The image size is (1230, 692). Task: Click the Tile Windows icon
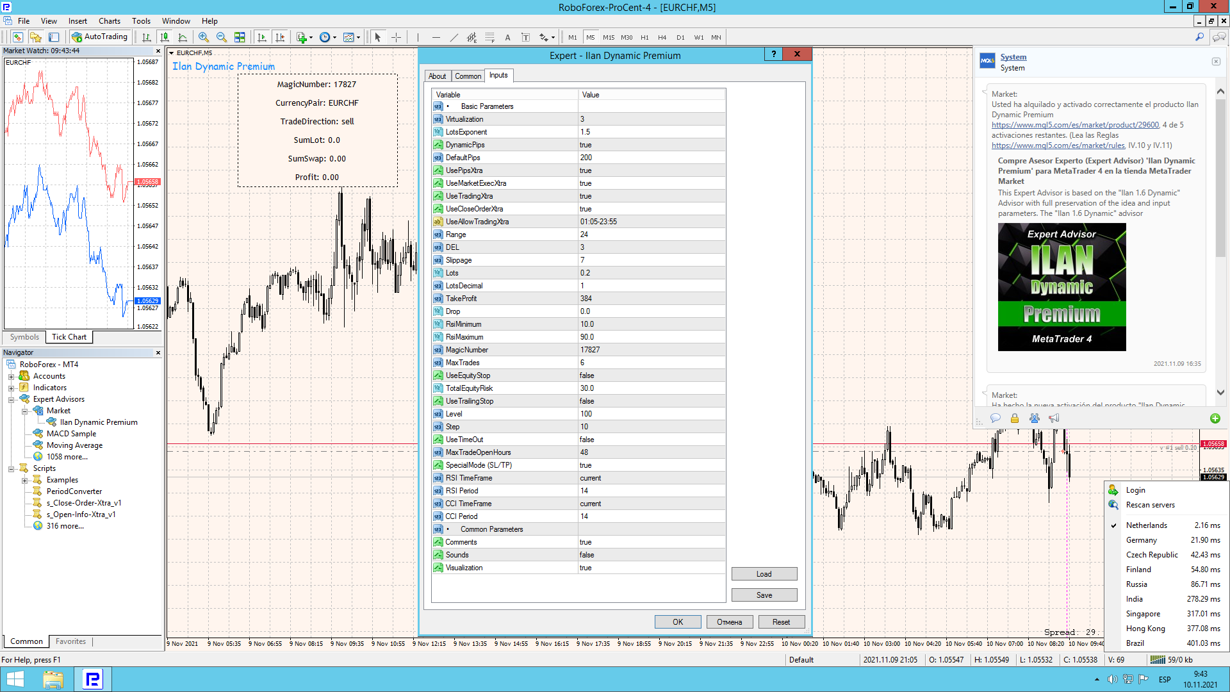tap(240, 37)
